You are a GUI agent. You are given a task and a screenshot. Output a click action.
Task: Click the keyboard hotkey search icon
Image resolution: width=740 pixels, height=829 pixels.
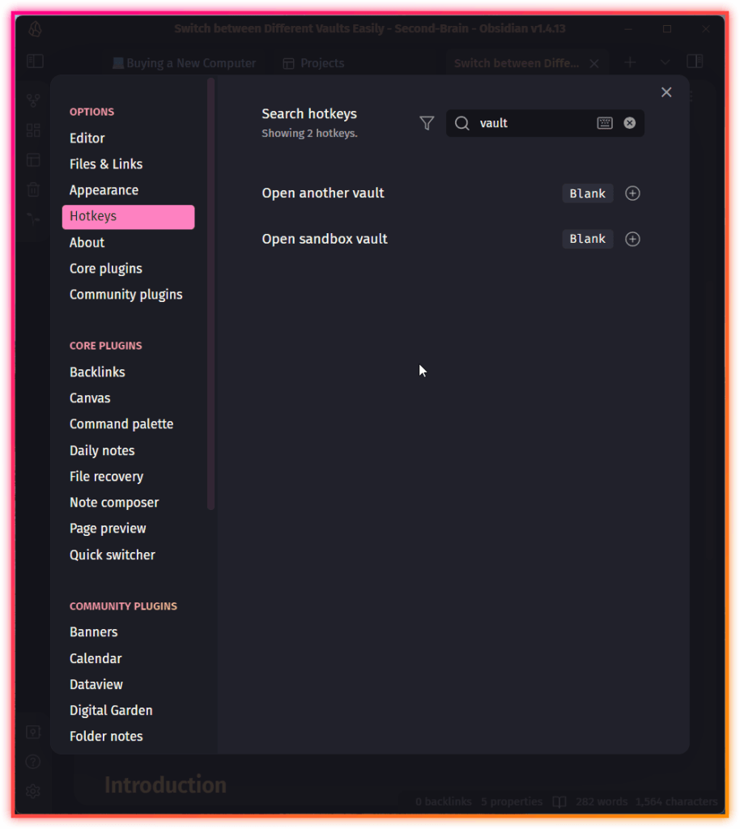605,123
